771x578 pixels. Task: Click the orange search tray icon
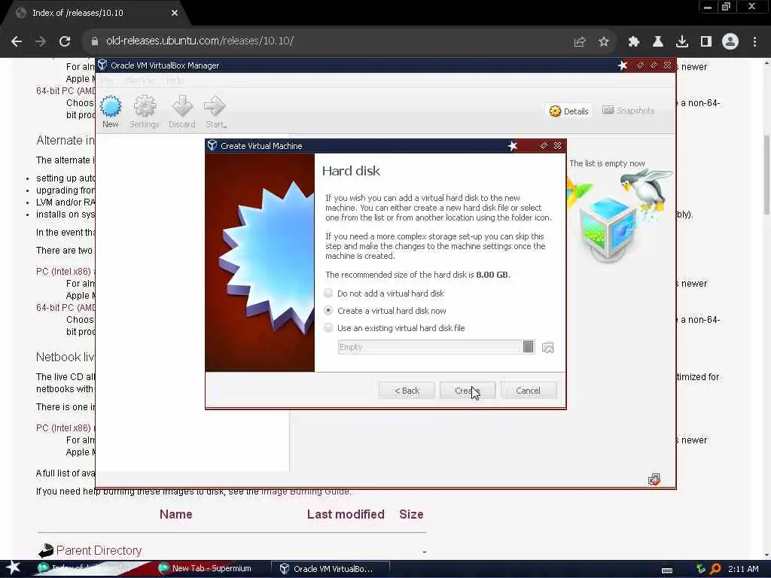pos(716,569)
